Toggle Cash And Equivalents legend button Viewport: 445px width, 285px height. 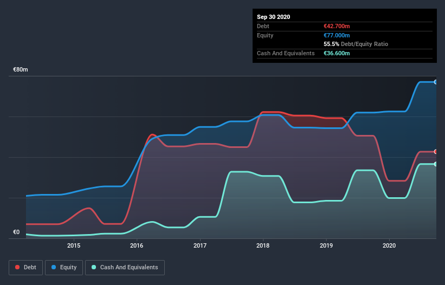click(x=125, y=268)
